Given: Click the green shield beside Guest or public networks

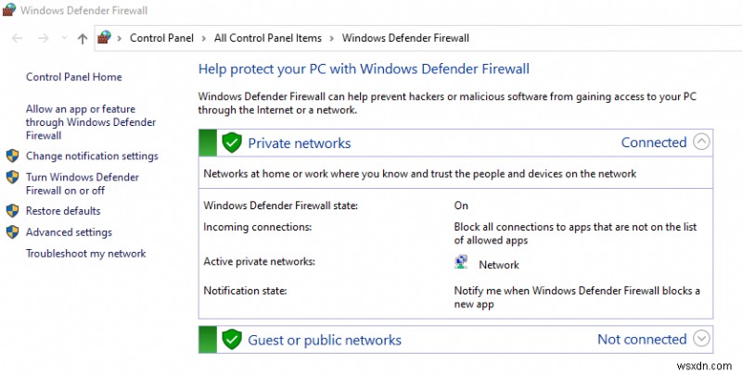Looking at the screenshot, I should point(232,340).
